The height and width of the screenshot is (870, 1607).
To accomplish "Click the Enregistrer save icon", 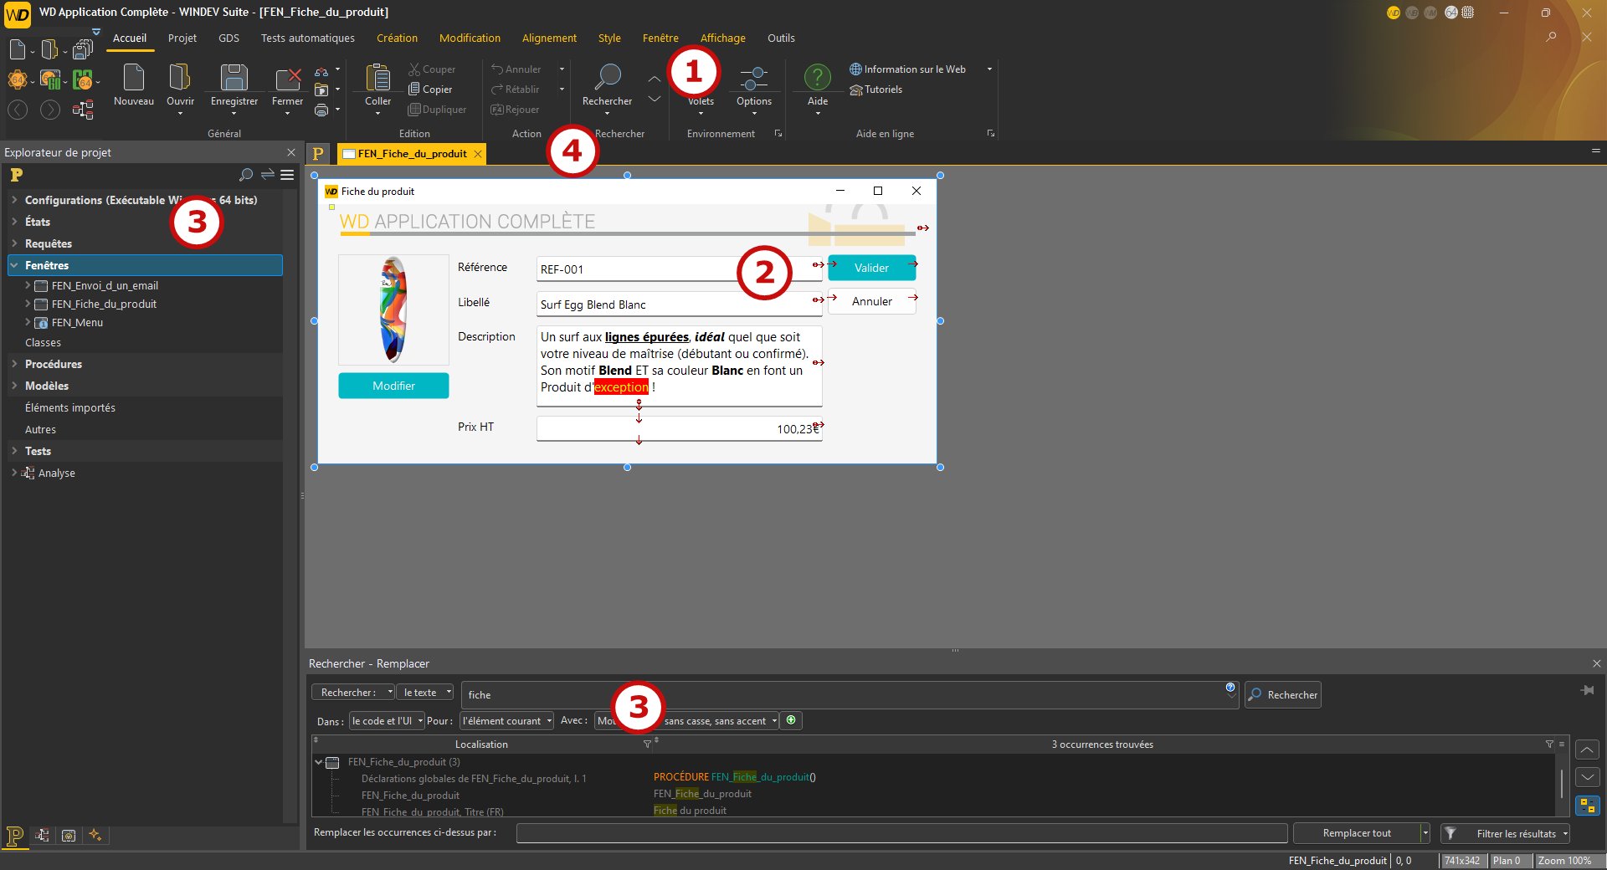I will pos(234,79).
